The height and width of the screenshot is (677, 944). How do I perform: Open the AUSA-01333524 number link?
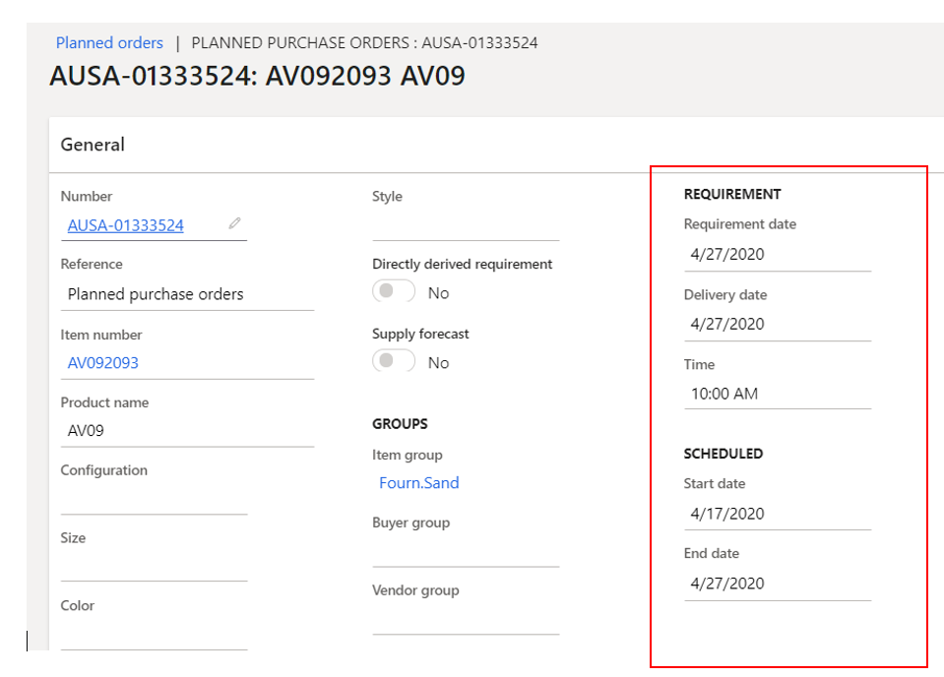[126, 225]
